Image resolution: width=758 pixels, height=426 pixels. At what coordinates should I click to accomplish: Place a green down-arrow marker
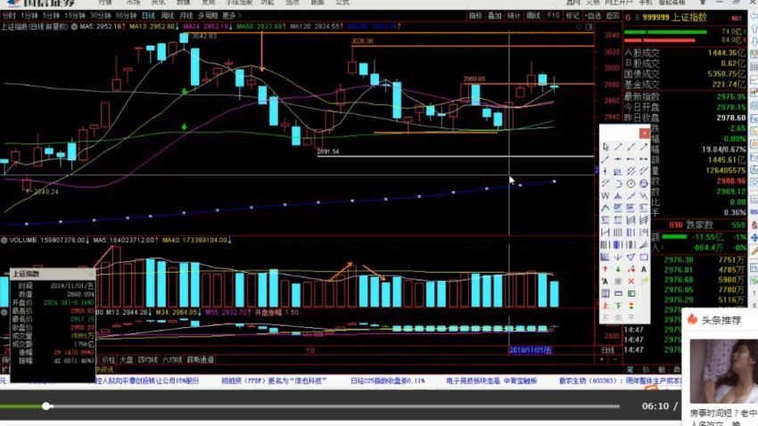click(618, 269)
